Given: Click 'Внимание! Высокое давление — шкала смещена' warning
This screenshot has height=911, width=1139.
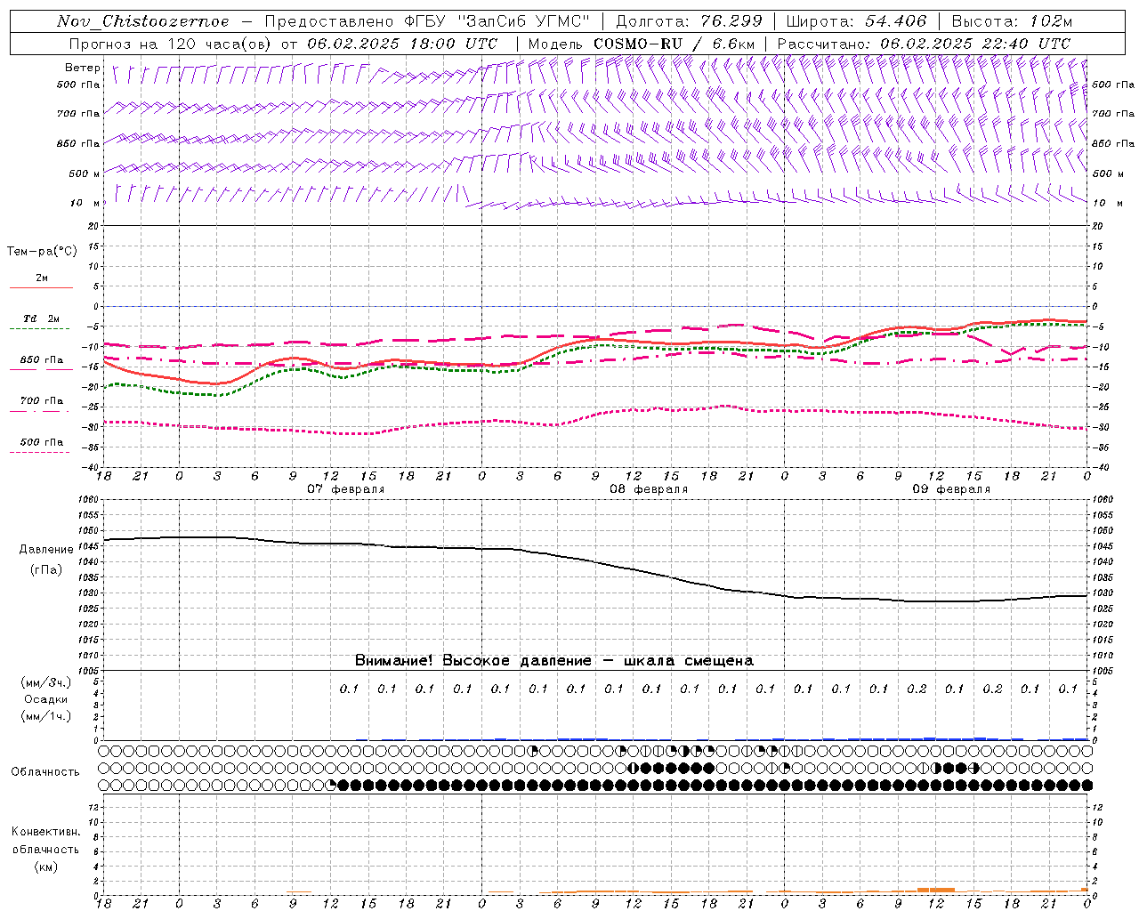Looking at the screenshot, I should coord(554,660).
